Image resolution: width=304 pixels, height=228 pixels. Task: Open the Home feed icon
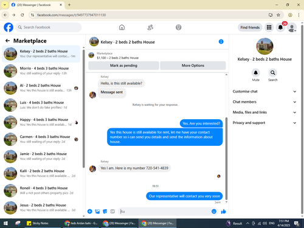click(x=122, y=27)
